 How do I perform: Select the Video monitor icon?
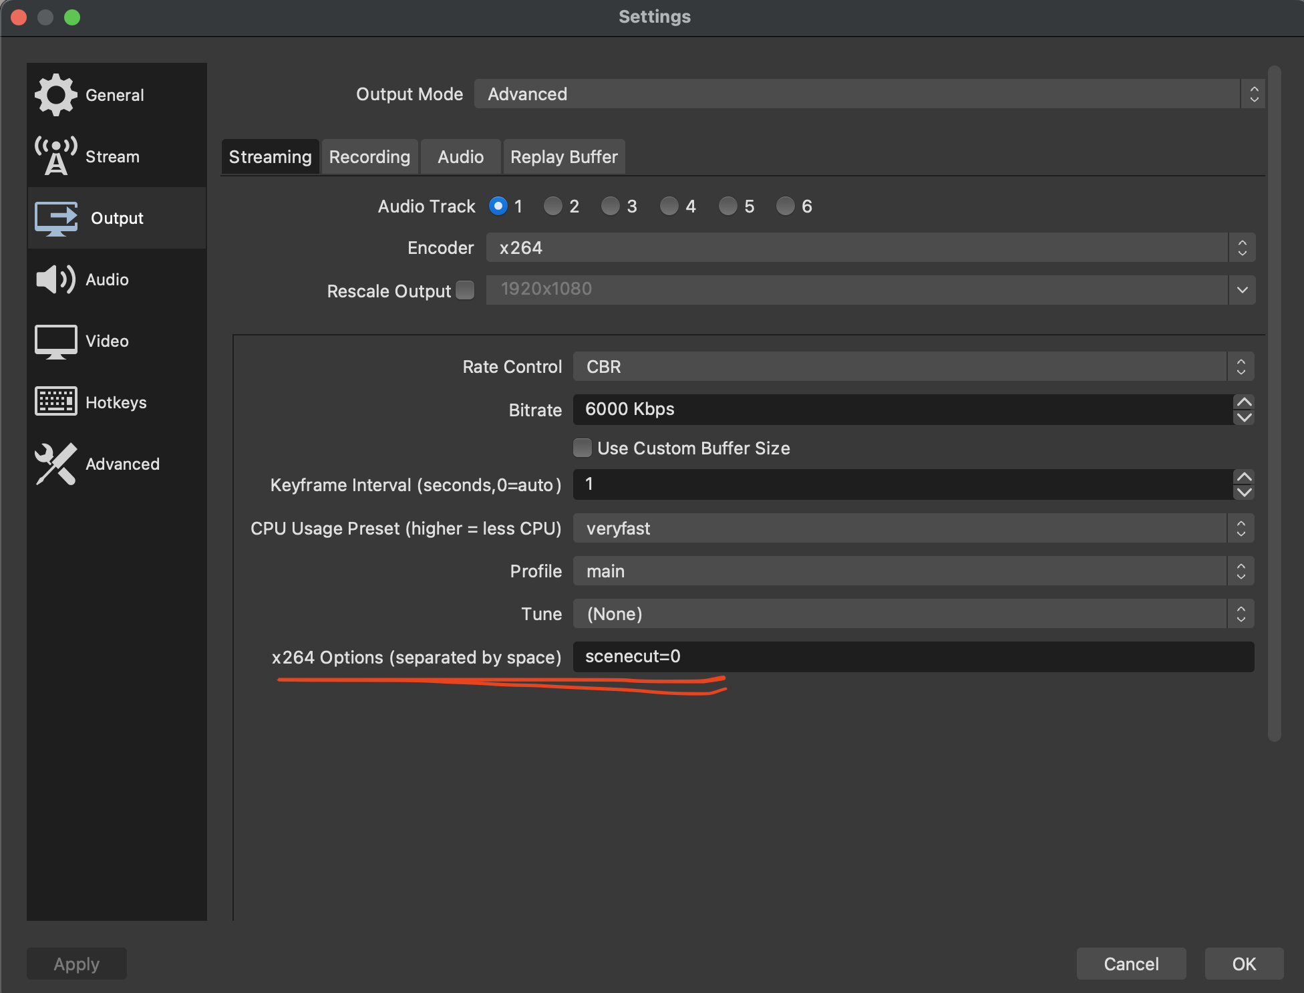pos(56,341)
